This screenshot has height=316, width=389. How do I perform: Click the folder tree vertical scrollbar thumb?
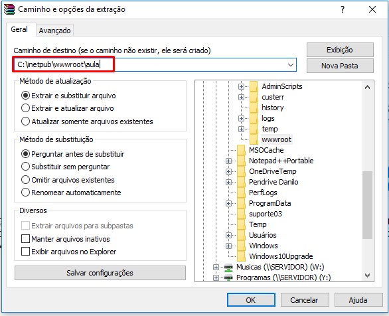367,205
